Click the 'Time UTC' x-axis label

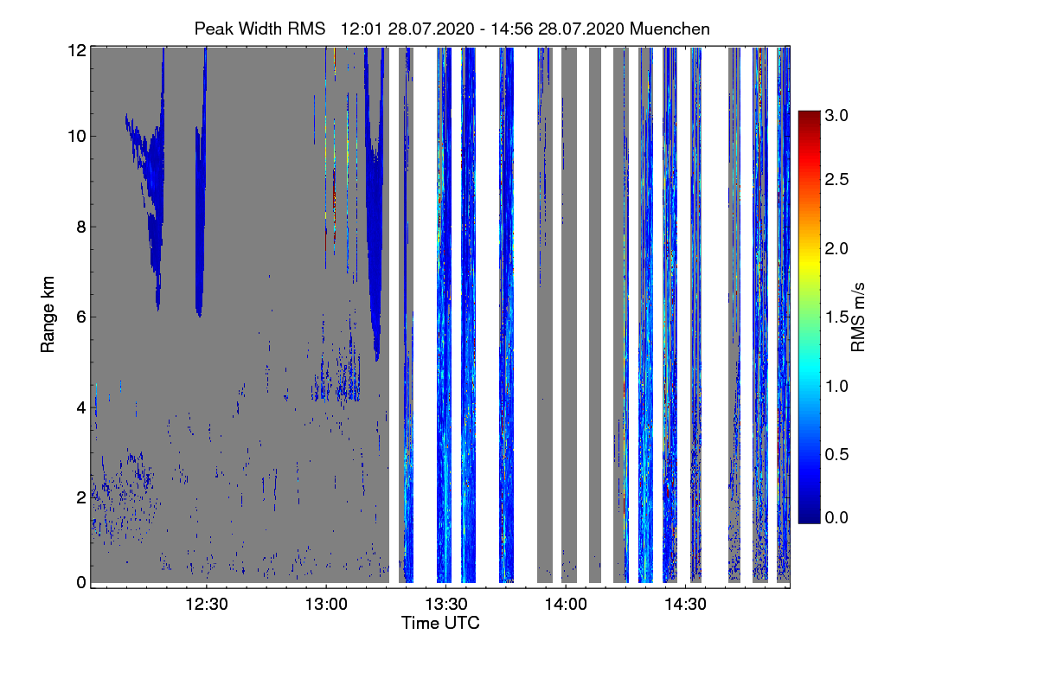[440, 623]
